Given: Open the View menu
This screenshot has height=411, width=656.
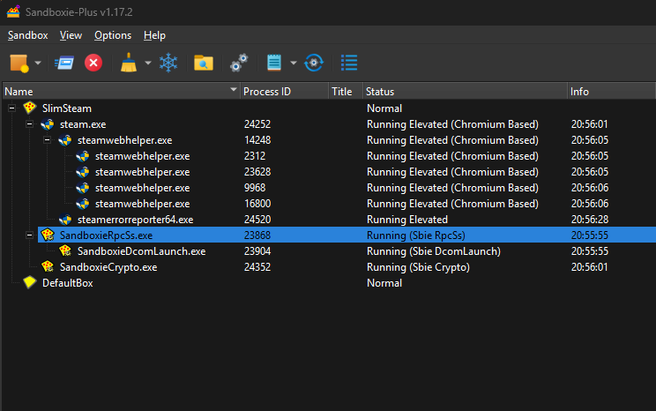Looking at the screenshot, I should click(71, 35).
